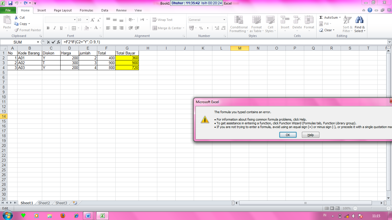Image resolution: width=392 pixels, height=220 pixels.
Task: Open the File tab
Action: tap(8, 10)
